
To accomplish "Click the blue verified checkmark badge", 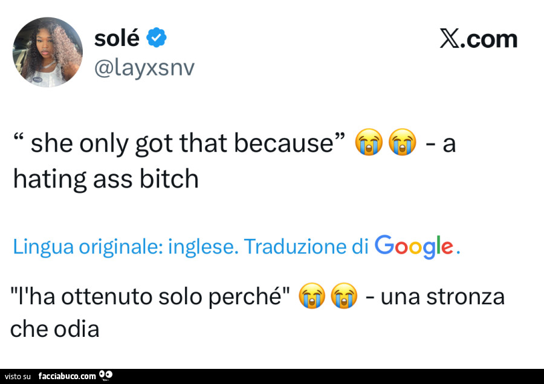I will [x=157, y=38].
